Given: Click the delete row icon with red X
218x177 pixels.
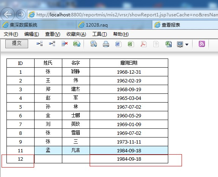Looking at the screenshot, I should (65, 44).
